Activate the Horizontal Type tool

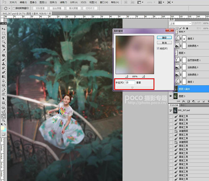(x=3, y=94)
